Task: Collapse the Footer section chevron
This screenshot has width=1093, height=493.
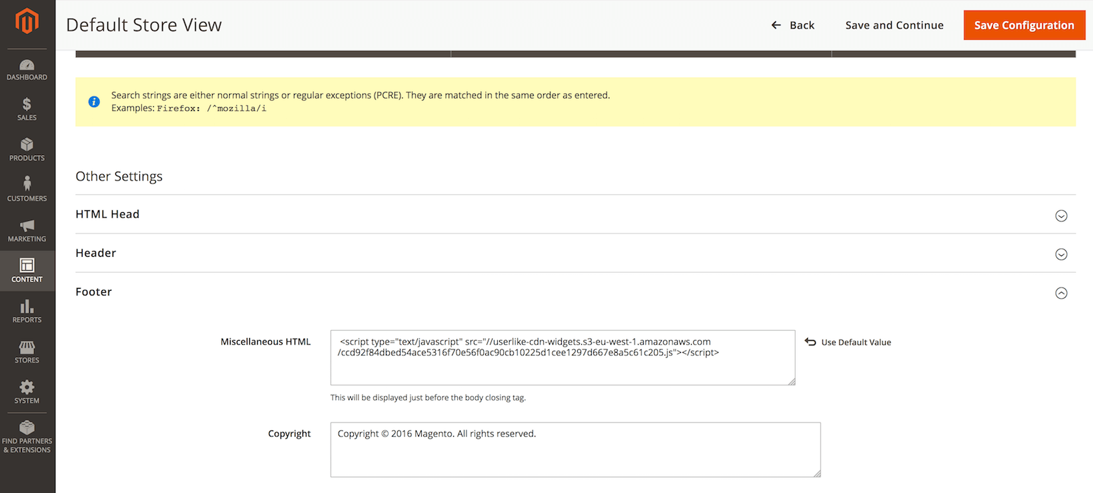Action: 1061,293
